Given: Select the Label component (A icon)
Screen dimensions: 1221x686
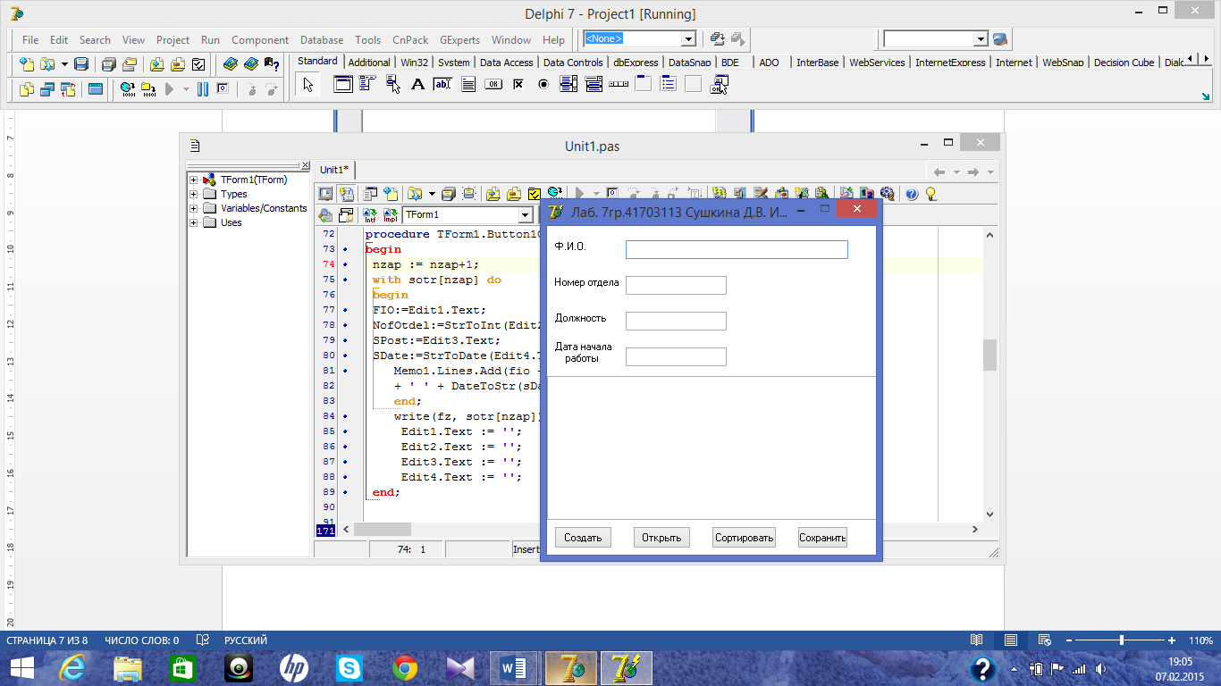Looking at the screenshot, I should tap(417, 85).
